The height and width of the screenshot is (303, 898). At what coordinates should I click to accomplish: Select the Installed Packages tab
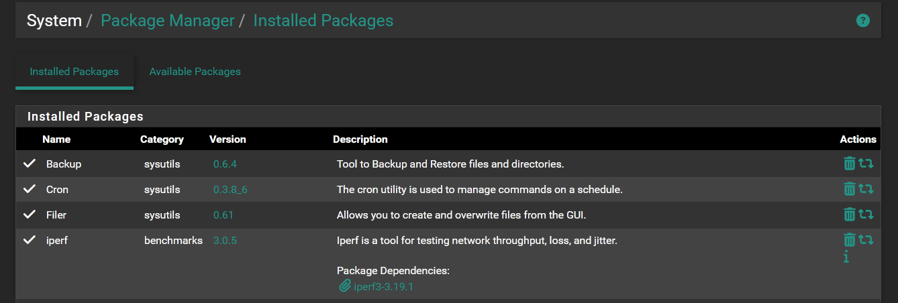(74, 72)
